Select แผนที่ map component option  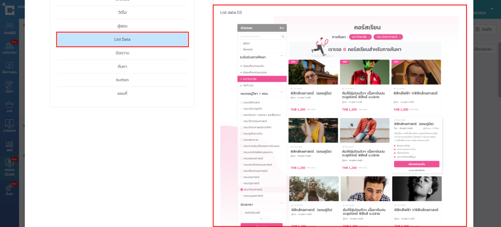[122, 93]
